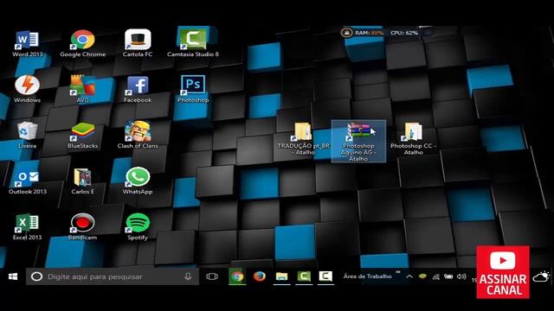This screenshot has width=554, height=311.
Task: Select the TRADUÇÃO pt_BR - Atalho folder
Action: [x=304, y=138]
